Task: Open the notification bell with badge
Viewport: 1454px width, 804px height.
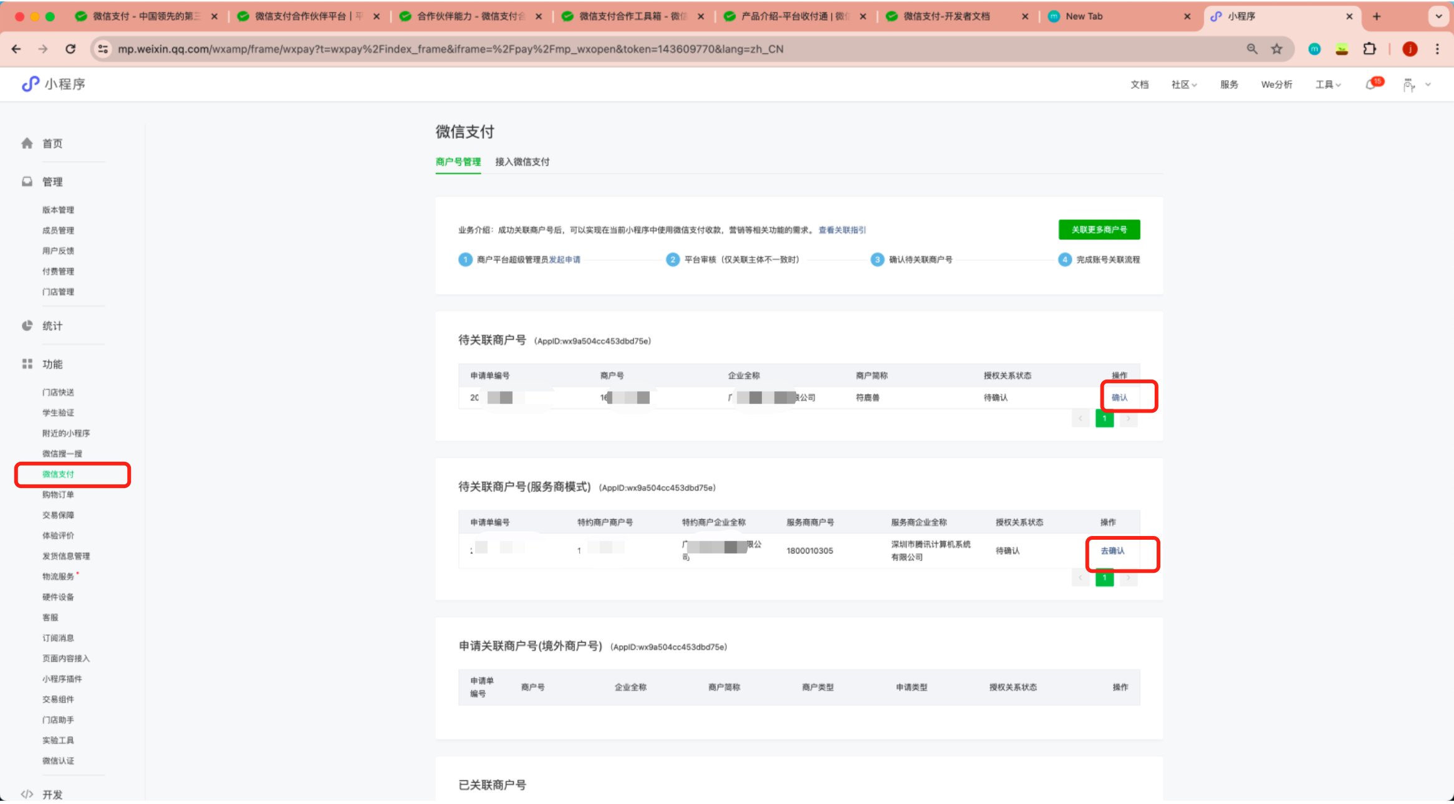Action: coord(1370,85)
